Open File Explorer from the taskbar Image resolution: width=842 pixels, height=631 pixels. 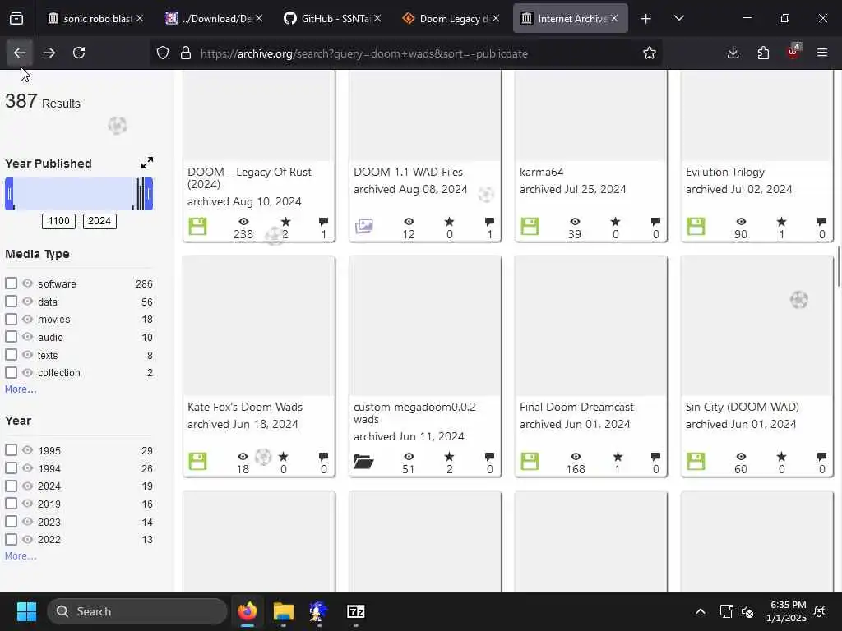click(x=283, y=611)
